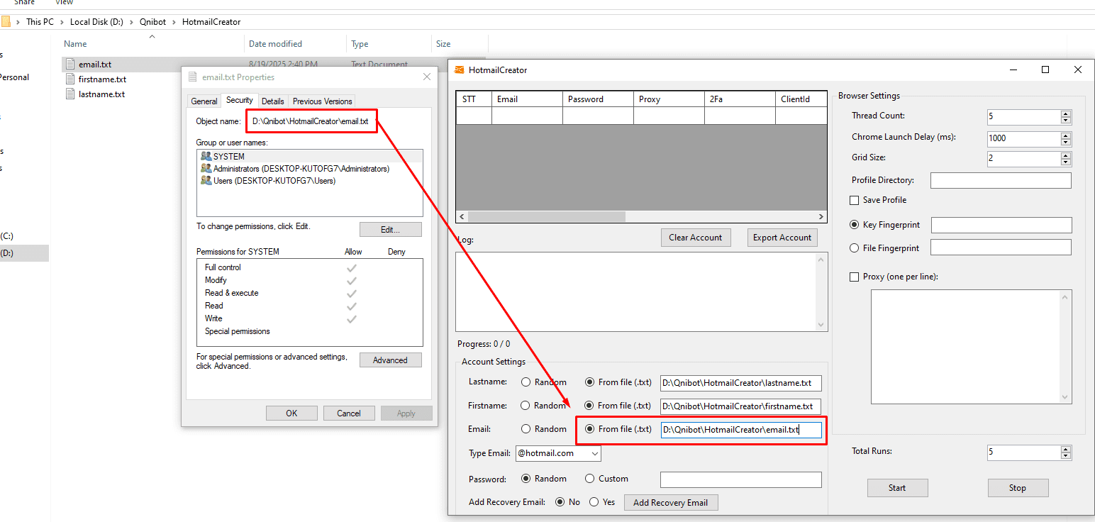Decrease the Grid Size value

1066,162
